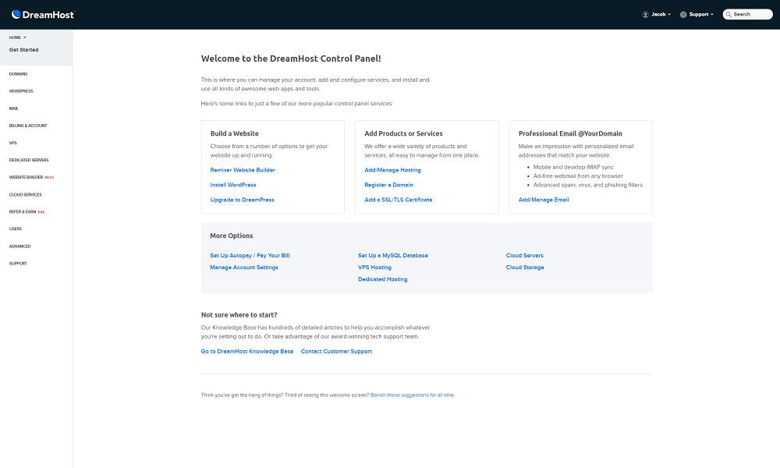Viewport: 780px width, 468px height.
Task: Open the Users sidebar menu
Action: [x=16, y=229]
